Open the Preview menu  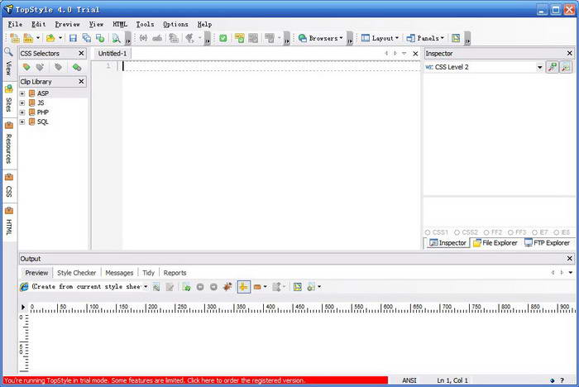pos(68,24)
